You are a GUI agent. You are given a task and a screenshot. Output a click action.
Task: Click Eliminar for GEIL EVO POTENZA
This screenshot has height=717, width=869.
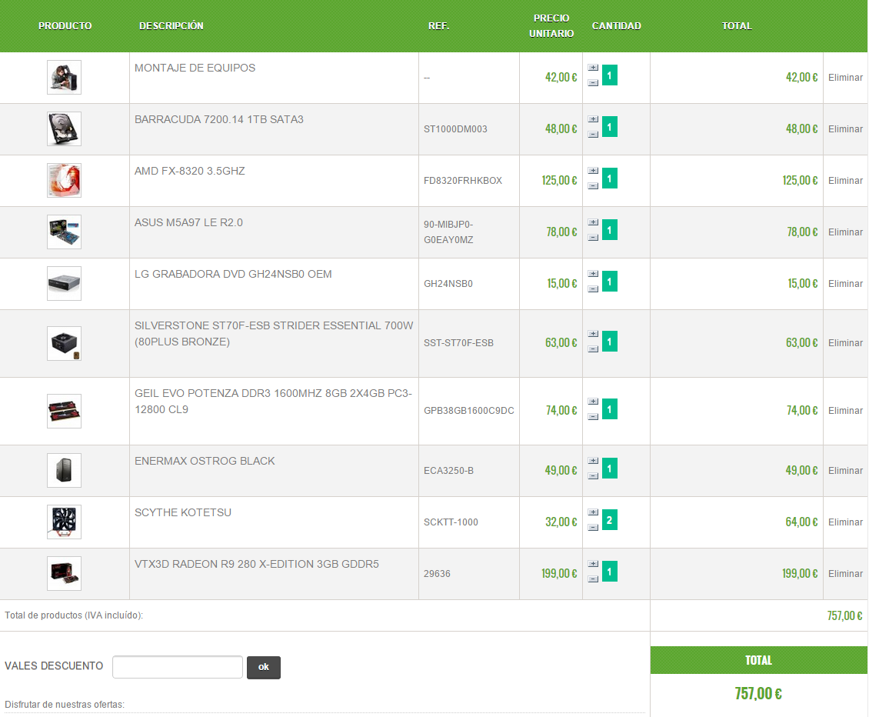845,411
